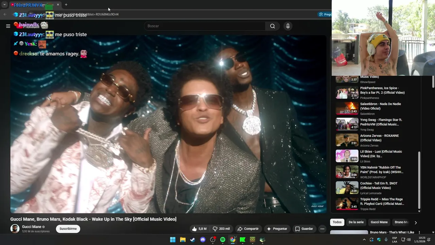Open the Windows Start menu
The height and width of the screenshot is (245, 435).
coord(173,240)
